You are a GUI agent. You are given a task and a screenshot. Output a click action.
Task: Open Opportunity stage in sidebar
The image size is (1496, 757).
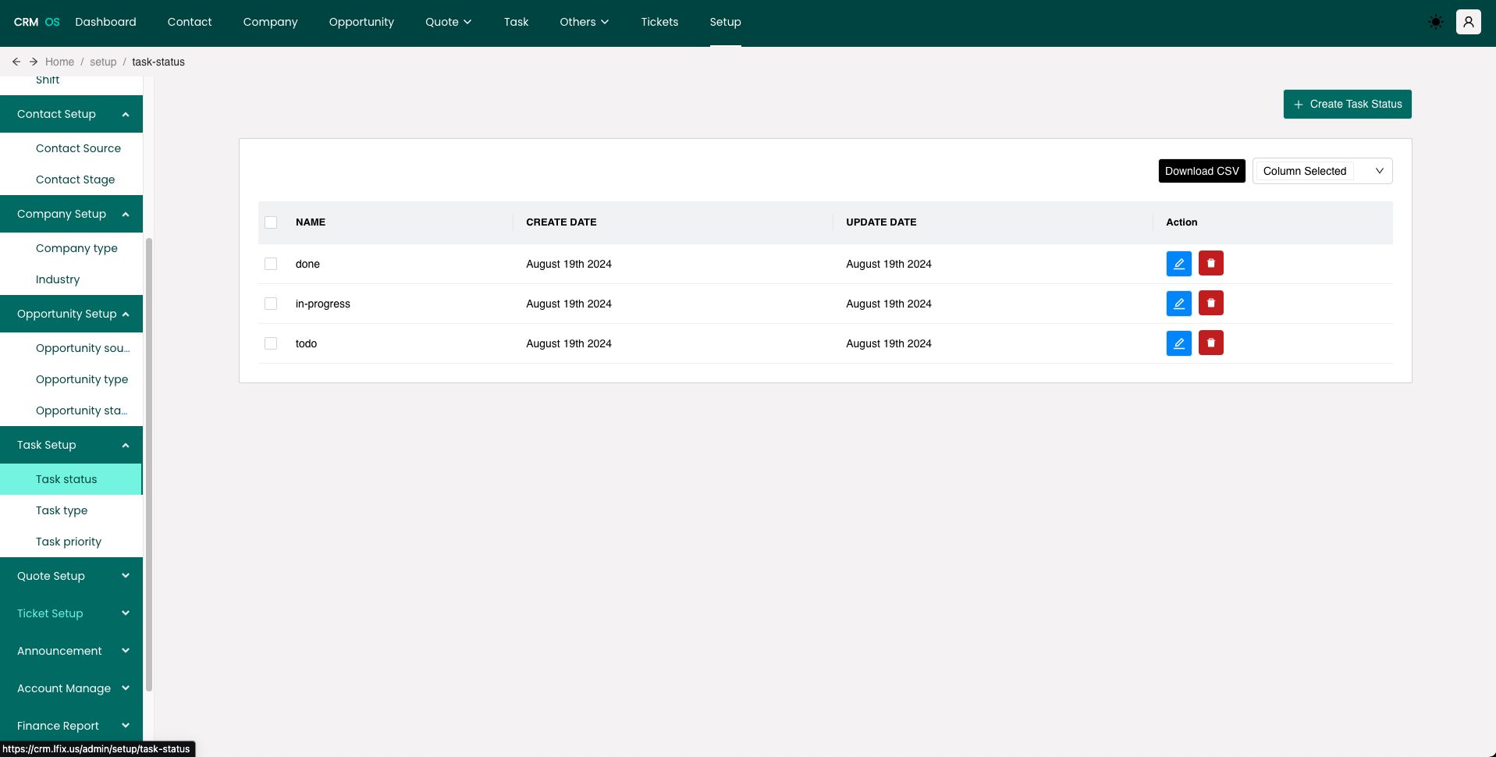71,410
